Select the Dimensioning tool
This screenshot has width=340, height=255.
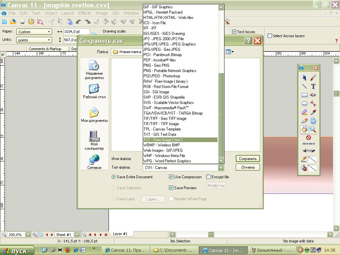313,104
